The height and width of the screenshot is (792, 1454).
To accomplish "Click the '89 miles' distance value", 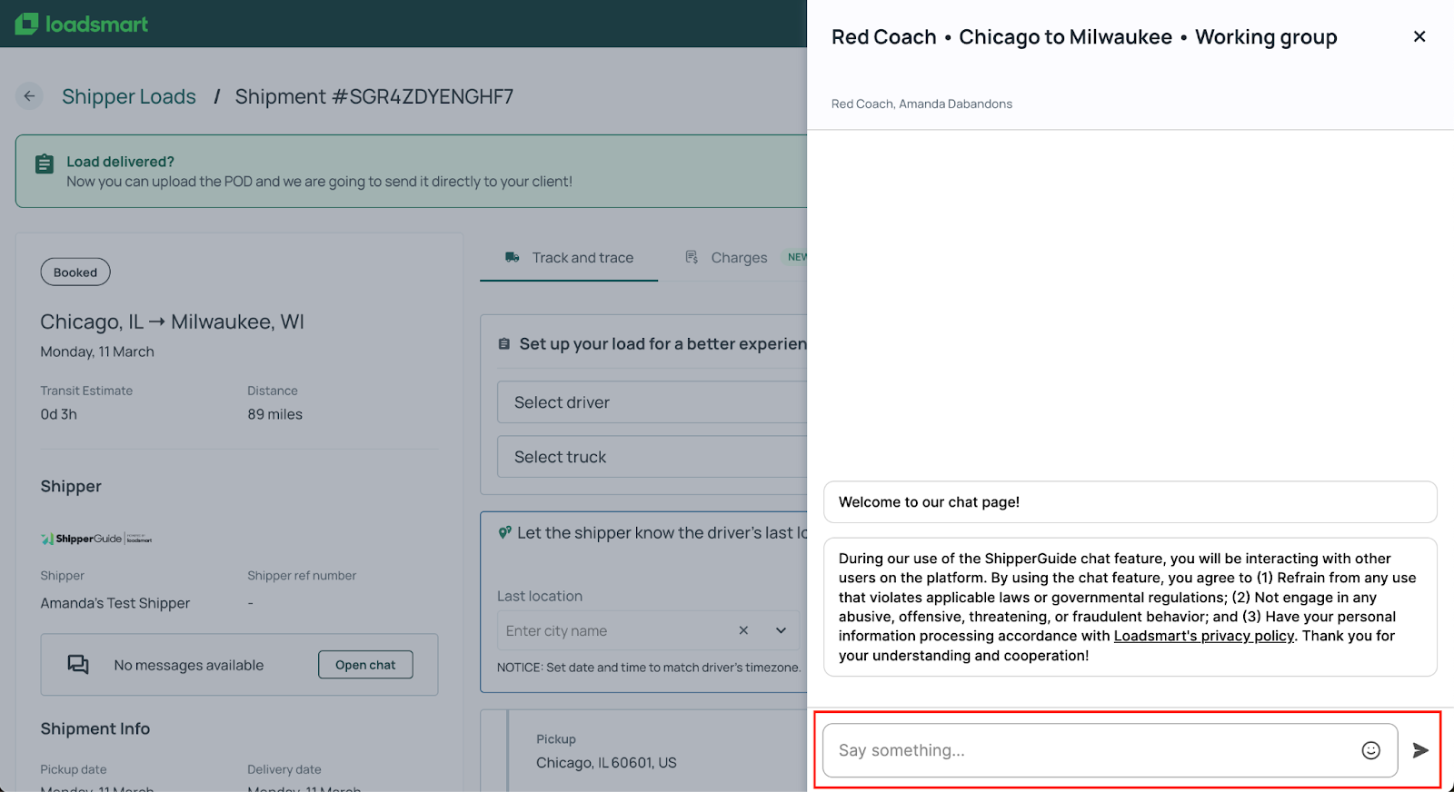I will coord(275,414).
